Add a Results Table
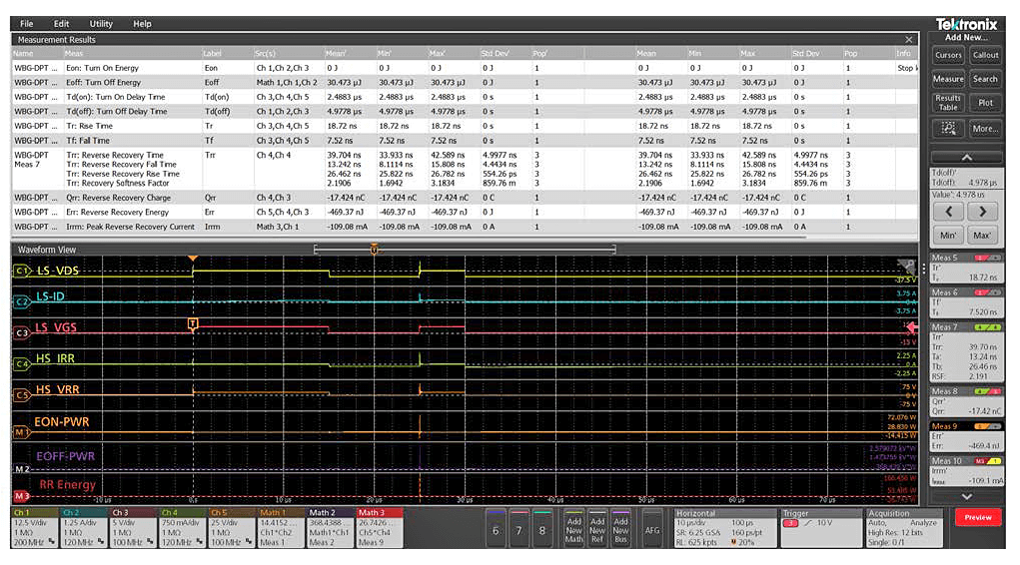The height and width of the screenshot is (565, 1020). [x=948, y=103]
